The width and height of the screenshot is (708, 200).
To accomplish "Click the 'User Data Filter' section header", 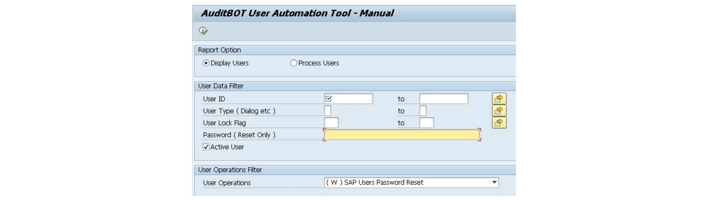I will click(221, 85).
